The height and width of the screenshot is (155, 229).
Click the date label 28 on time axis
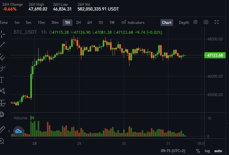35,144
